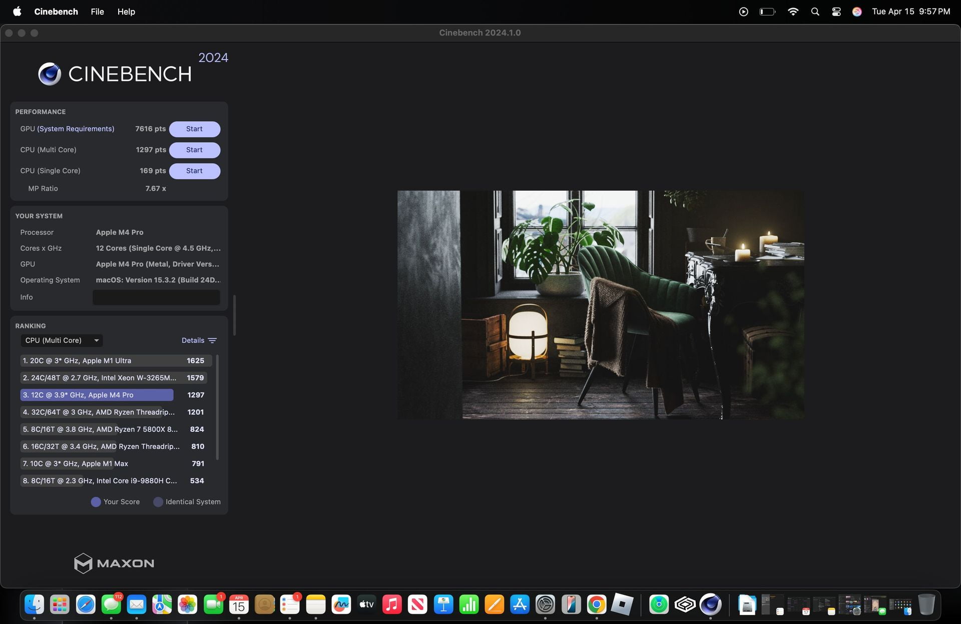Select ranking row 32C/64T AMD Ryzen Threadripper
961x624 pixels.
113,412
